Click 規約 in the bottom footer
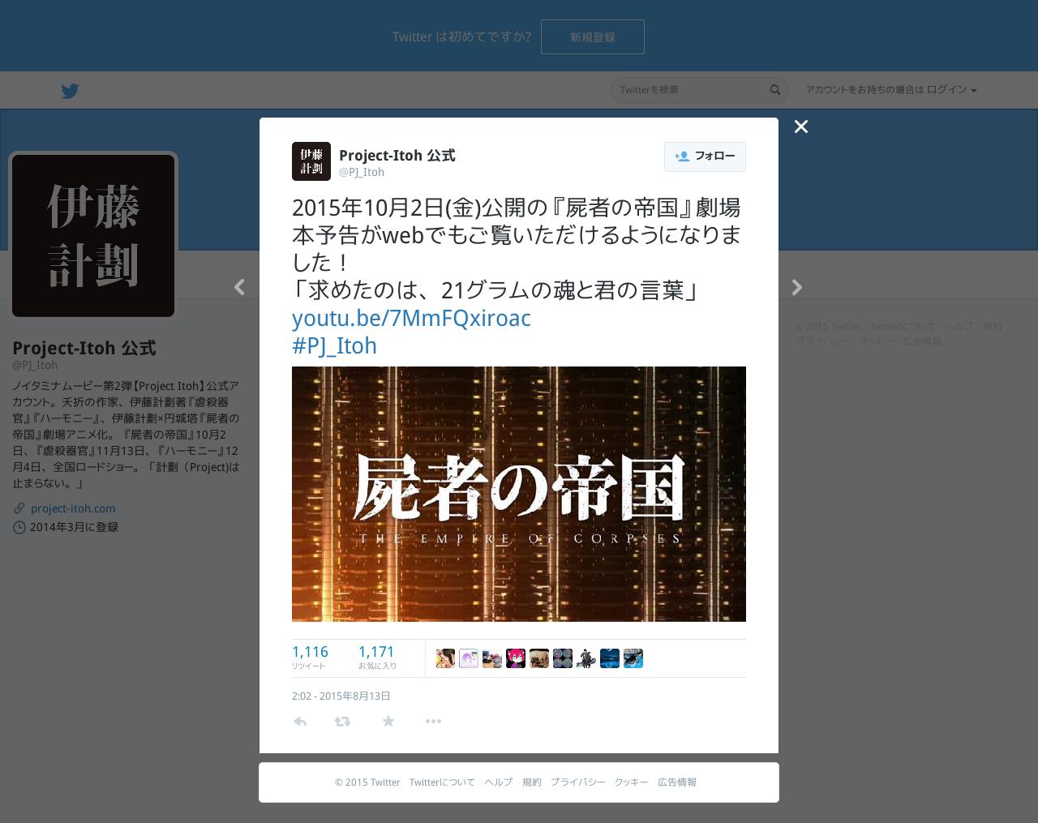1038x823 pixels. pos(532,782)
